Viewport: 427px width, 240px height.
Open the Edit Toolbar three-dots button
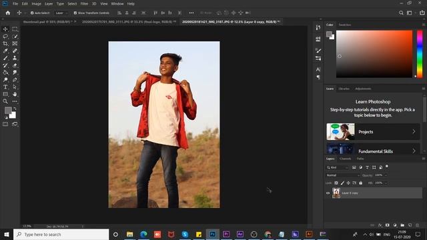point(15,101)
